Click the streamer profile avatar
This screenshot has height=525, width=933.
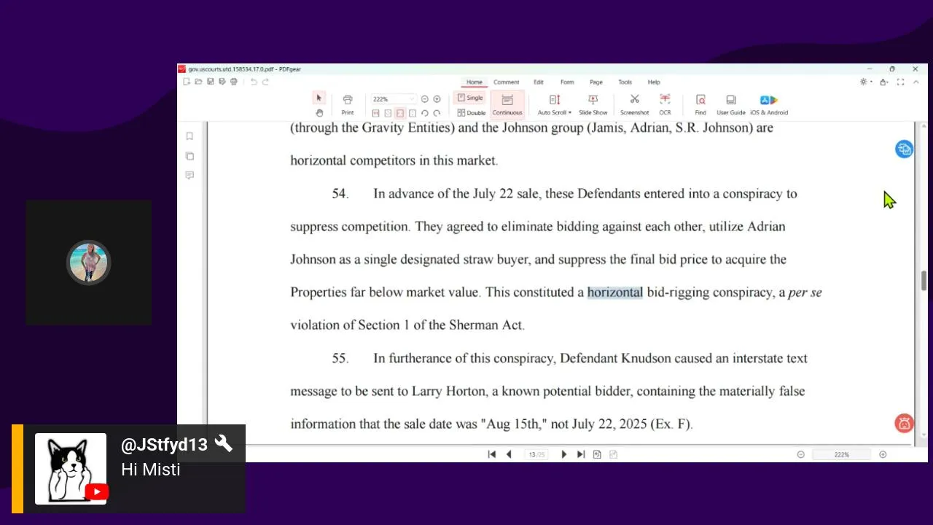coord(89,262)
